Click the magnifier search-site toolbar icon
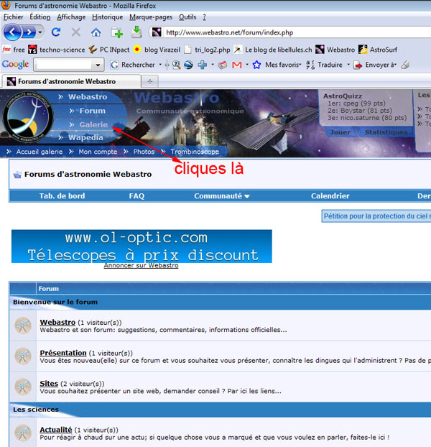Image resolution: width=431 pixels, height=447 pixels. click(x=176, y=65)
